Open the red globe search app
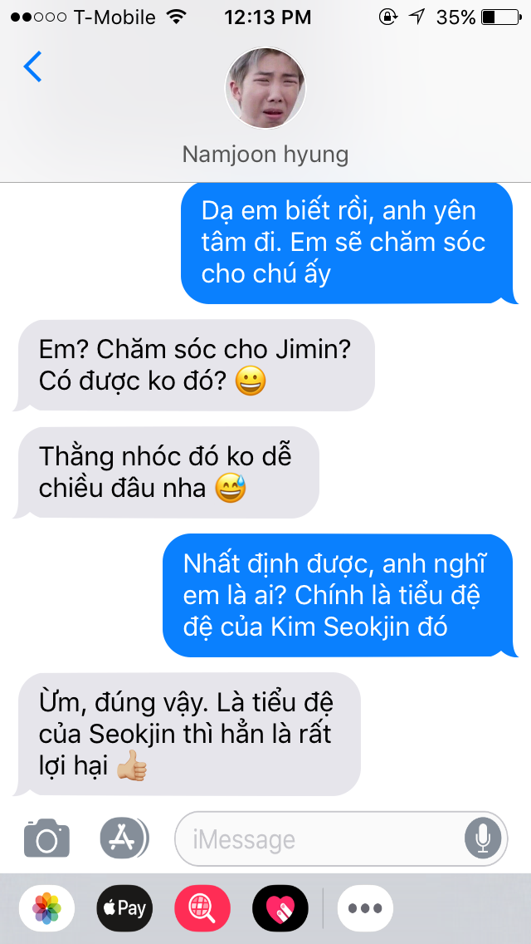The width and height of the screenshot is (531, 944). click(x=202, y=908)
